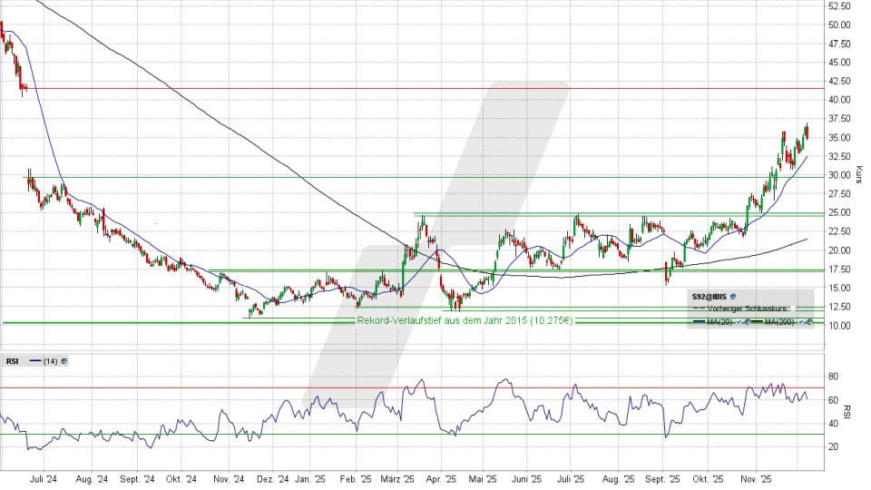Click the MA(200) dark line swatch

point(757,322)
